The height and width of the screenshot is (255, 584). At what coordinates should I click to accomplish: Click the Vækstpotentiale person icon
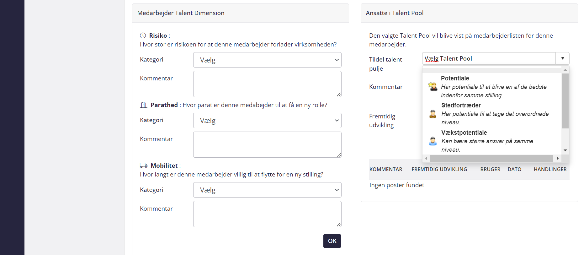tap(433, 141)
